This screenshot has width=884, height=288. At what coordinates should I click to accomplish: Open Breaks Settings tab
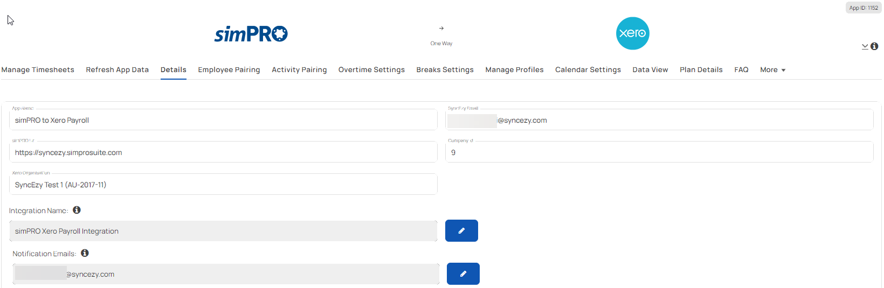(445, 69)
